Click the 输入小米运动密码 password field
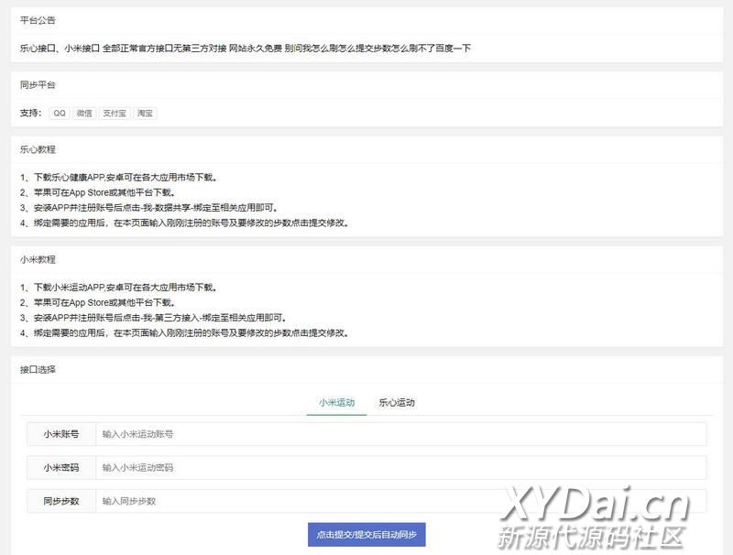 point(400,468)
